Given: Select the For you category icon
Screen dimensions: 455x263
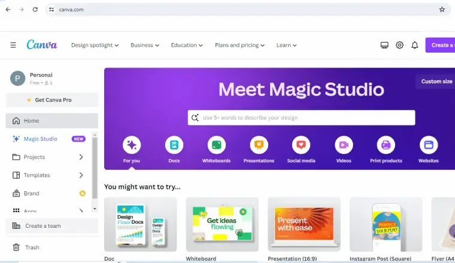Looking at the screenshot, I should tap(132, 145).
